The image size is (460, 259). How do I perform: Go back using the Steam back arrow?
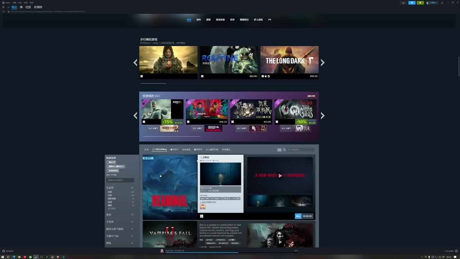pos(3,7)
